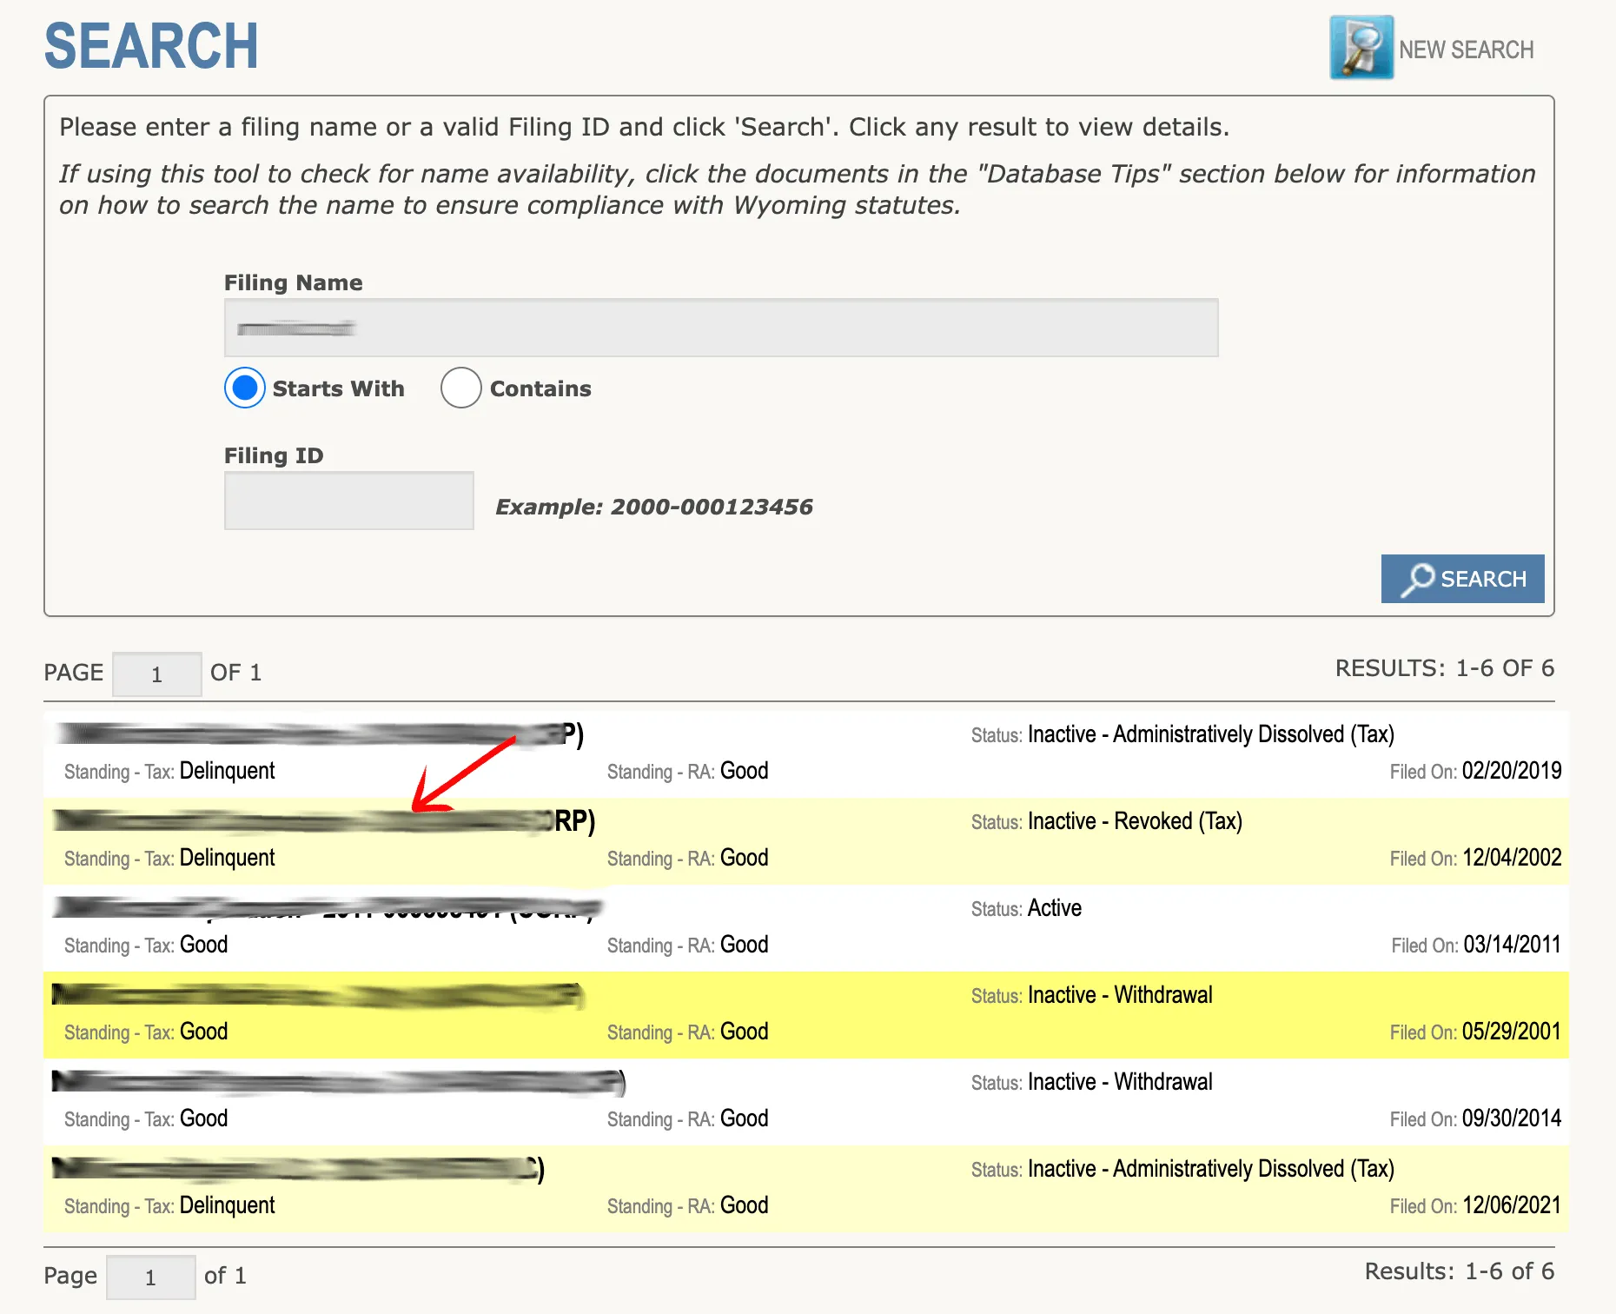Click the SEARCH page heading

151,45
